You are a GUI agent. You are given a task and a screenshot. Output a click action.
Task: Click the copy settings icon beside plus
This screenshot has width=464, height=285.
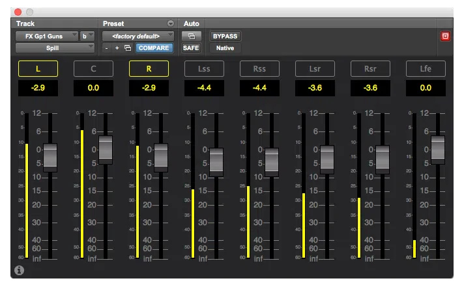click(128, 48)
